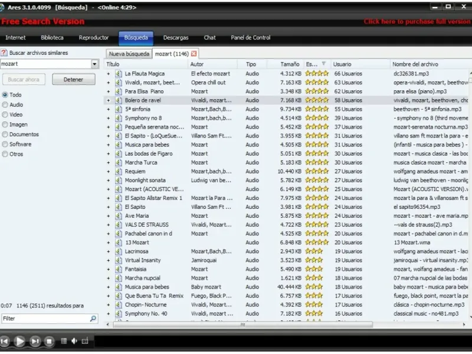
Task: Click the volume speaker icon
Action: coord(74,341)
